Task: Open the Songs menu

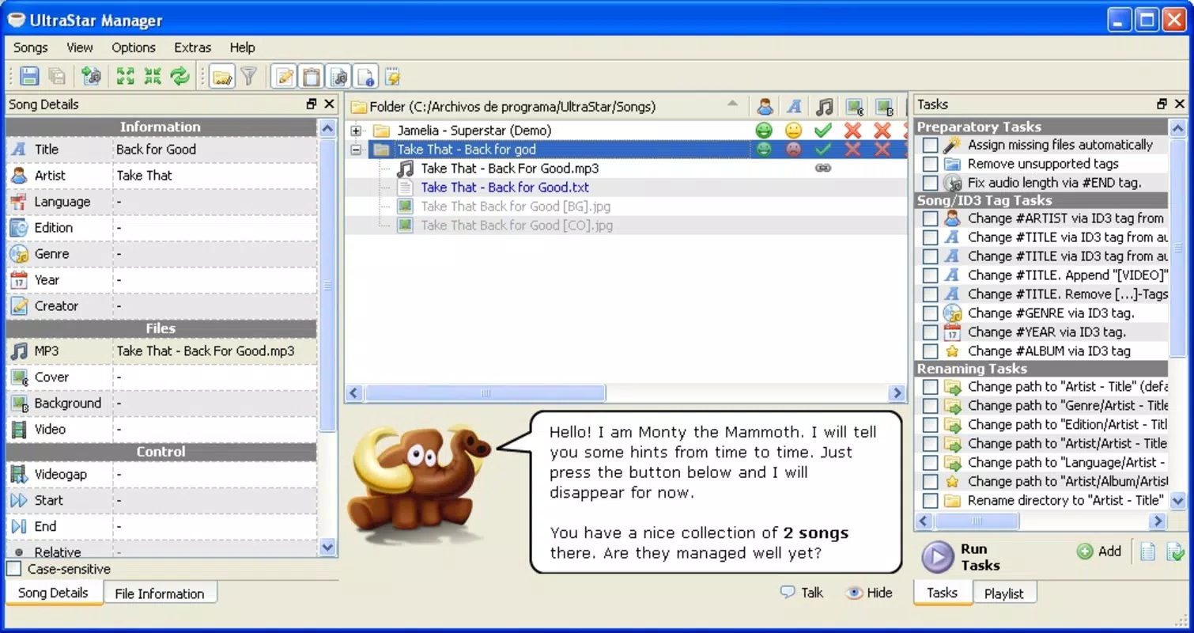Action: tap(30, 47)
